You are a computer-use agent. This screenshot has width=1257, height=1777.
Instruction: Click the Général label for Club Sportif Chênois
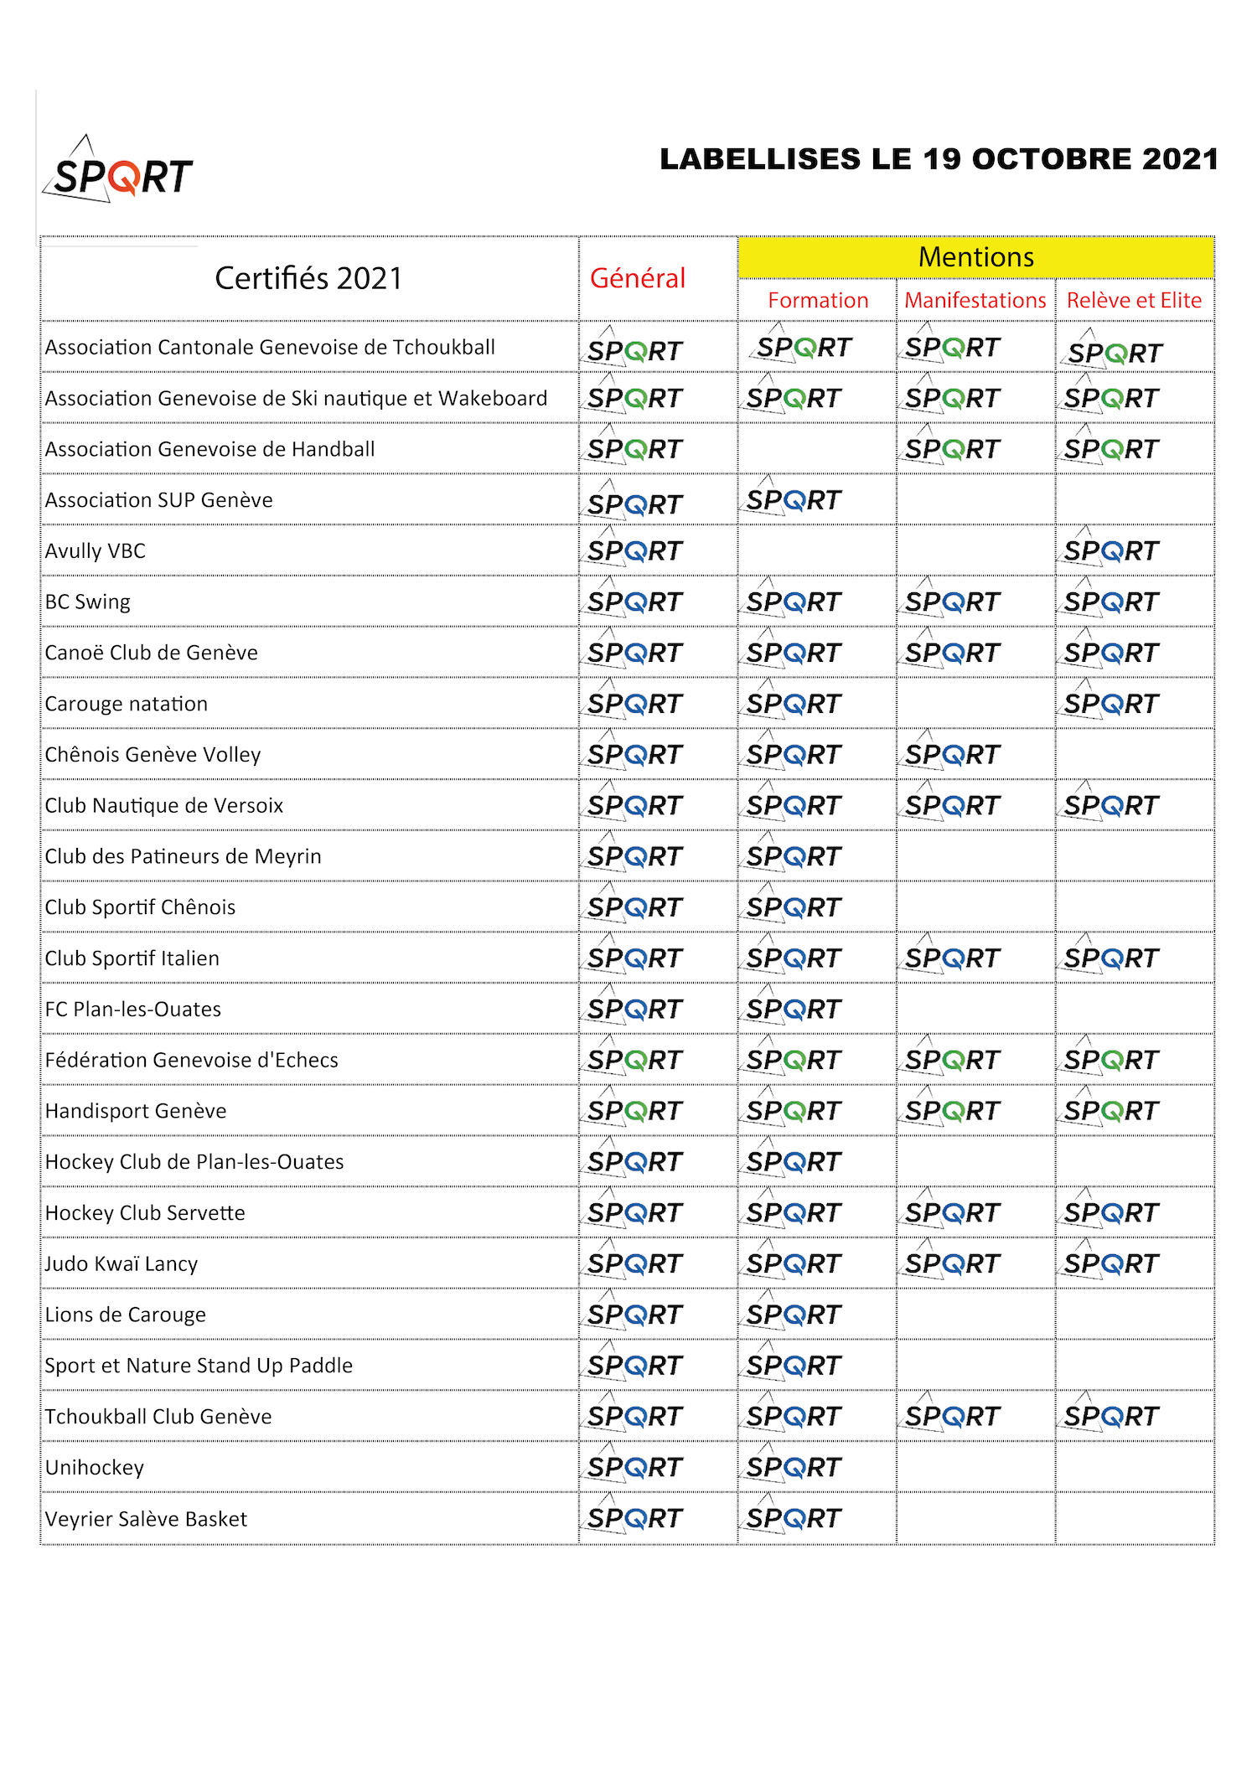(x=633, y=902)
